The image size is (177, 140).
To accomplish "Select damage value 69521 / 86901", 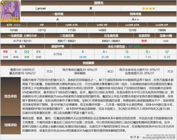I will (111, 41).
